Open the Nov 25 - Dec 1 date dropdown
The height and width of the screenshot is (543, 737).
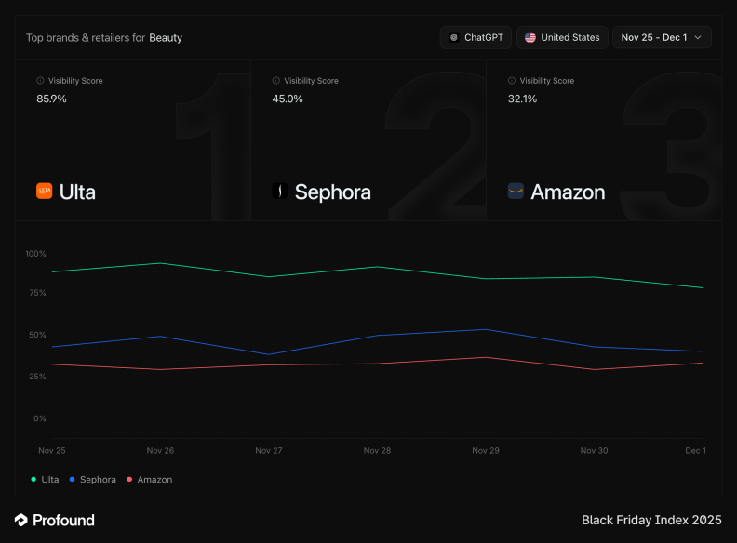click(662, 37)
